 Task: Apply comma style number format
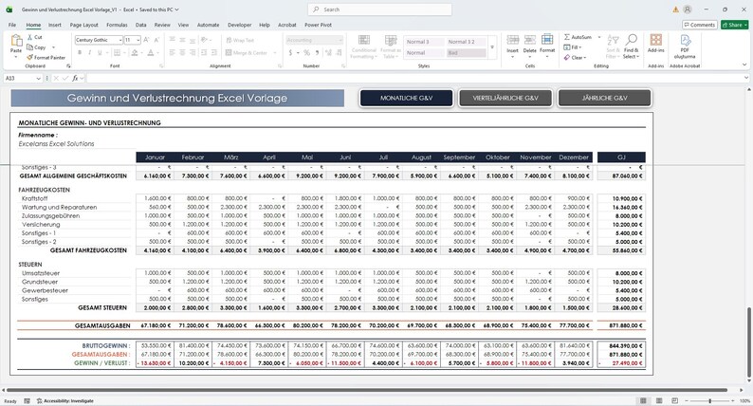(x=317, y=52)
